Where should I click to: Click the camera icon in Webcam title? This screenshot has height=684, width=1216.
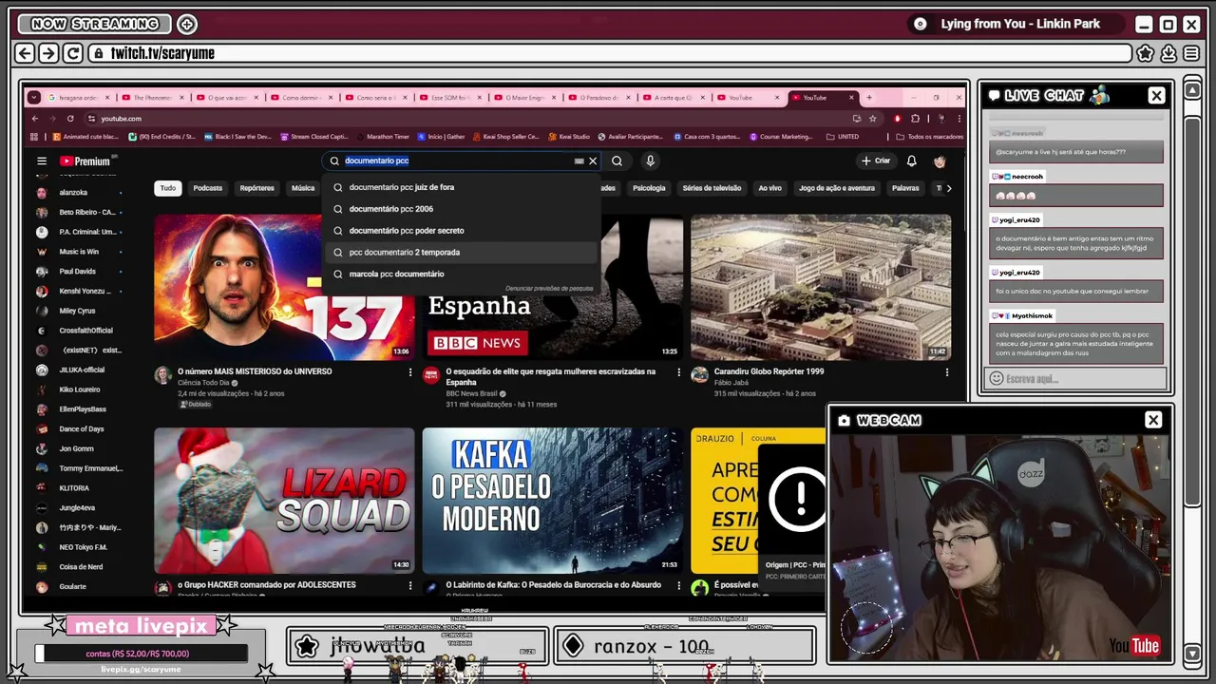[844, 420]
